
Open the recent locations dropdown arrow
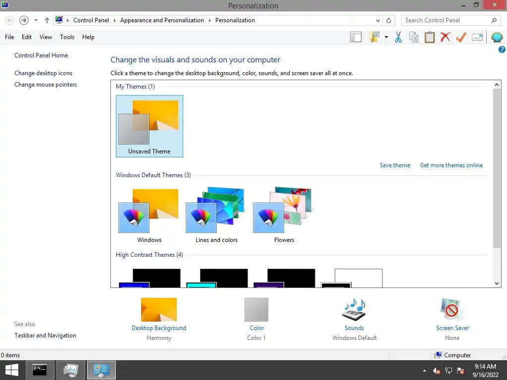[x=36, y=20]
